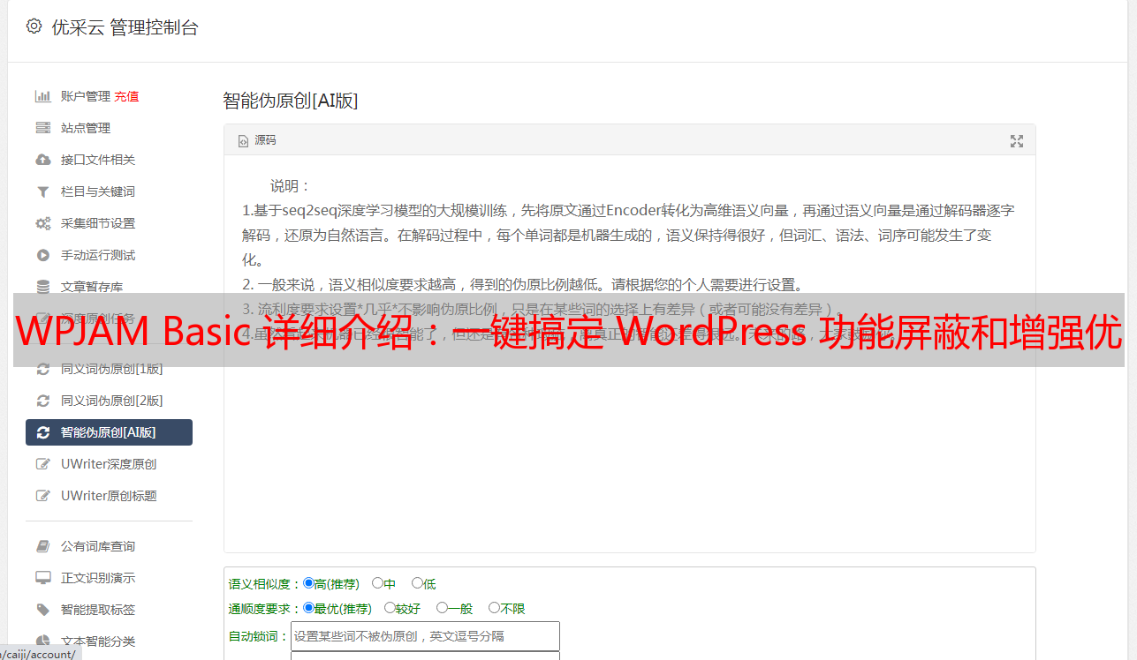Image resolution: width=1137 pixels, height=660 pixels.
Task: Click the 智能伪原创[AI版] page heading
Action: 291,101
